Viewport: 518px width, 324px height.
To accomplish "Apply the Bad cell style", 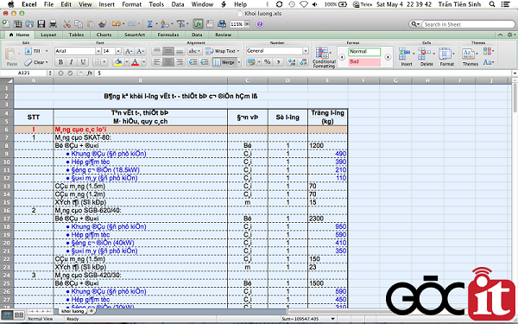I will click(x=364, y=62).
